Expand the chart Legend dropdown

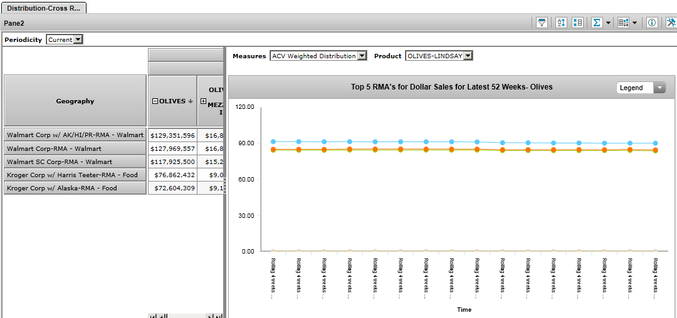pos(659,88)
